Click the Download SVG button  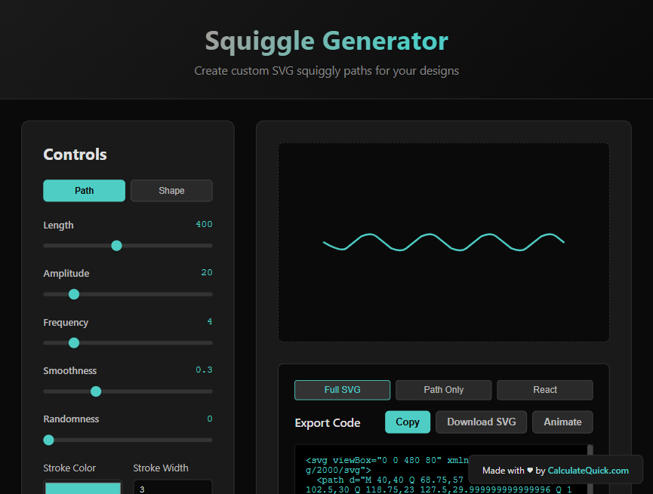coord(481,422)
